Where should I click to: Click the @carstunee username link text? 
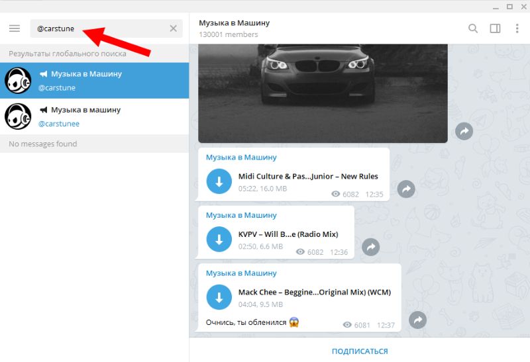tap(59, 124)
